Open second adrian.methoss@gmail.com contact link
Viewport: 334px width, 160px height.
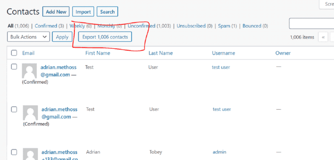point(59,113)
